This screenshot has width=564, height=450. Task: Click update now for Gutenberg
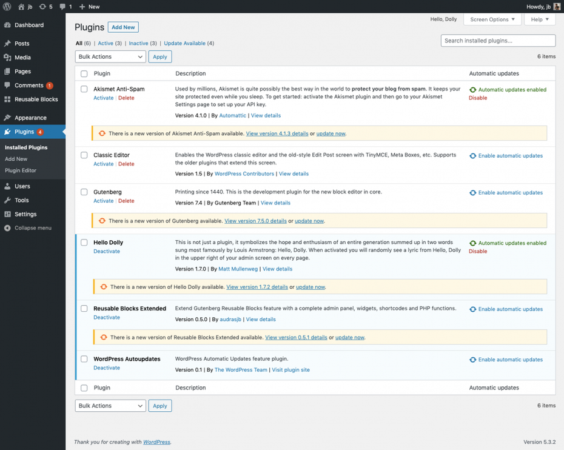(309, 221)
